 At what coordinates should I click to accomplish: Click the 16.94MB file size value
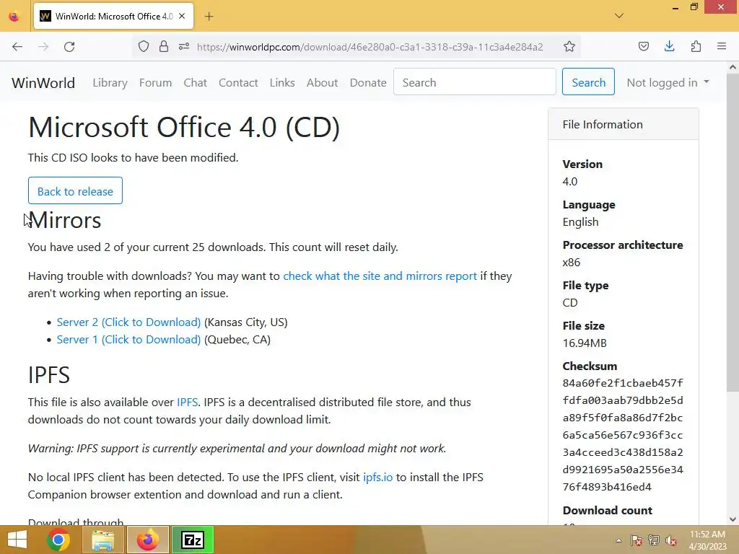[585, 343]
